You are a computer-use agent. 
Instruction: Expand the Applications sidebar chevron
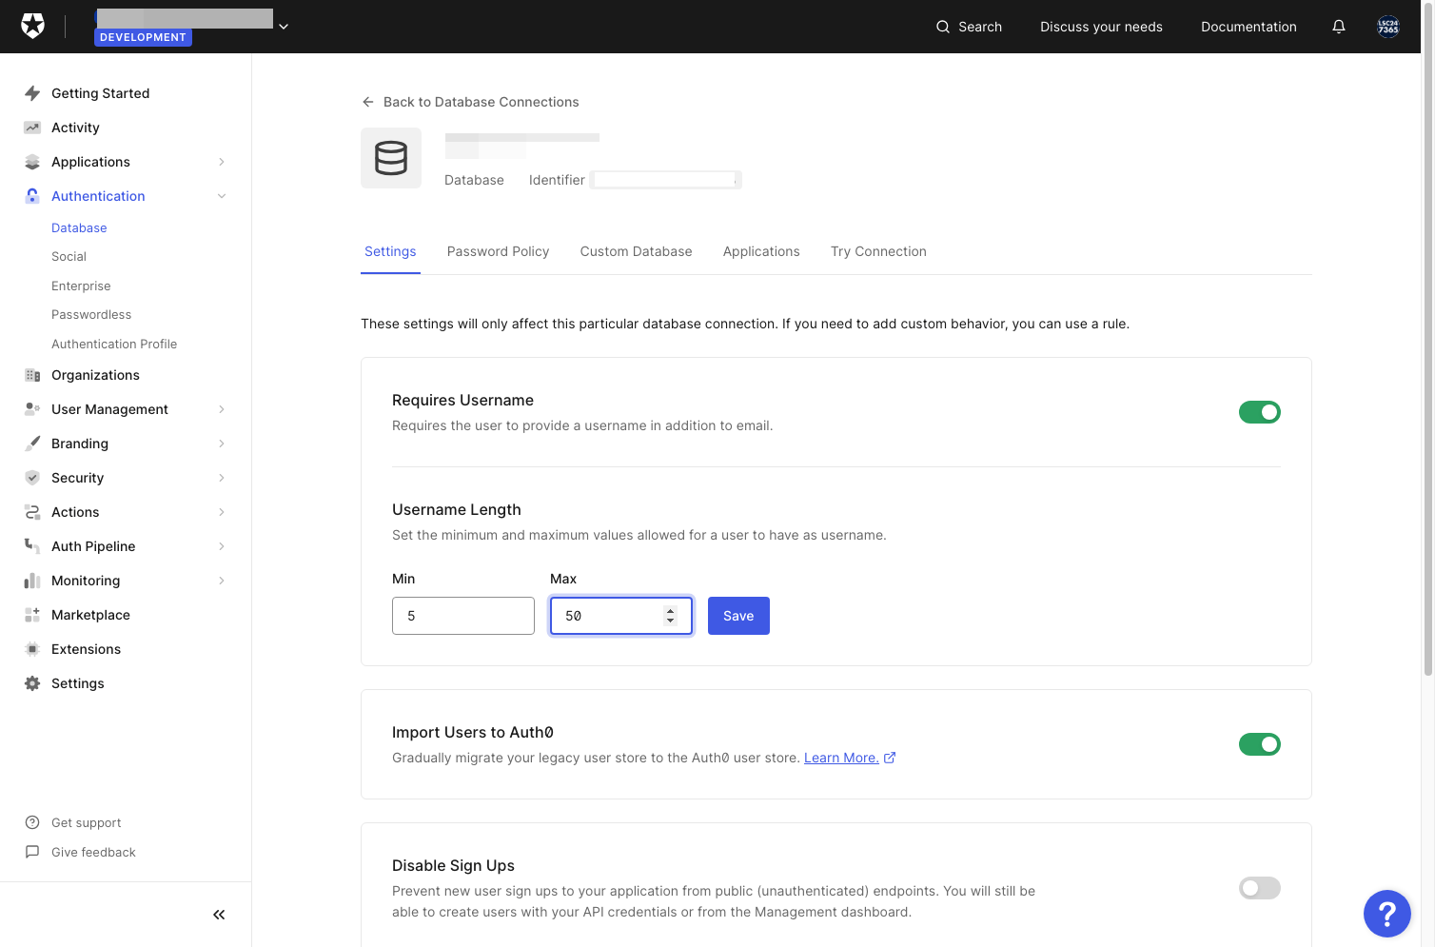point(222,162)
